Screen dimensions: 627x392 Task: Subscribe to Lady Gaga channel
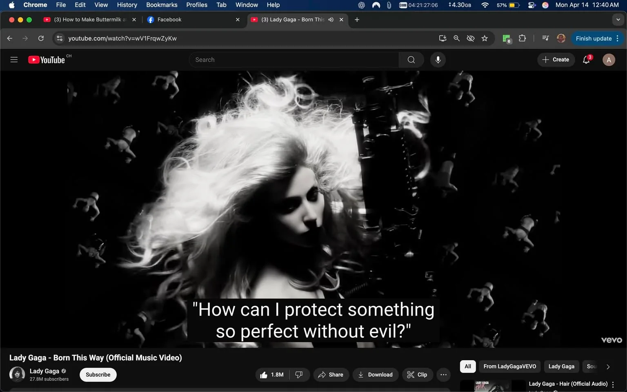pos(98,375)
